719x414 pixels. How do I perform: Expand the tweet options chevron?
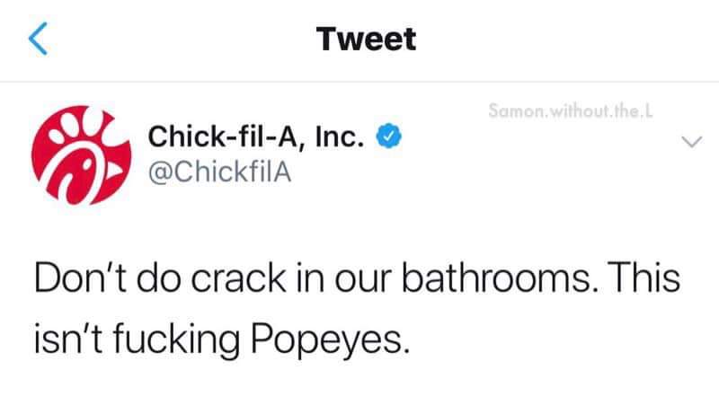coord(690,142)
